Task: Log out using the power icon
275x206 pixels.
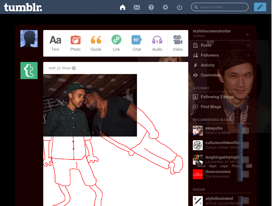Action: coord(179,7)
